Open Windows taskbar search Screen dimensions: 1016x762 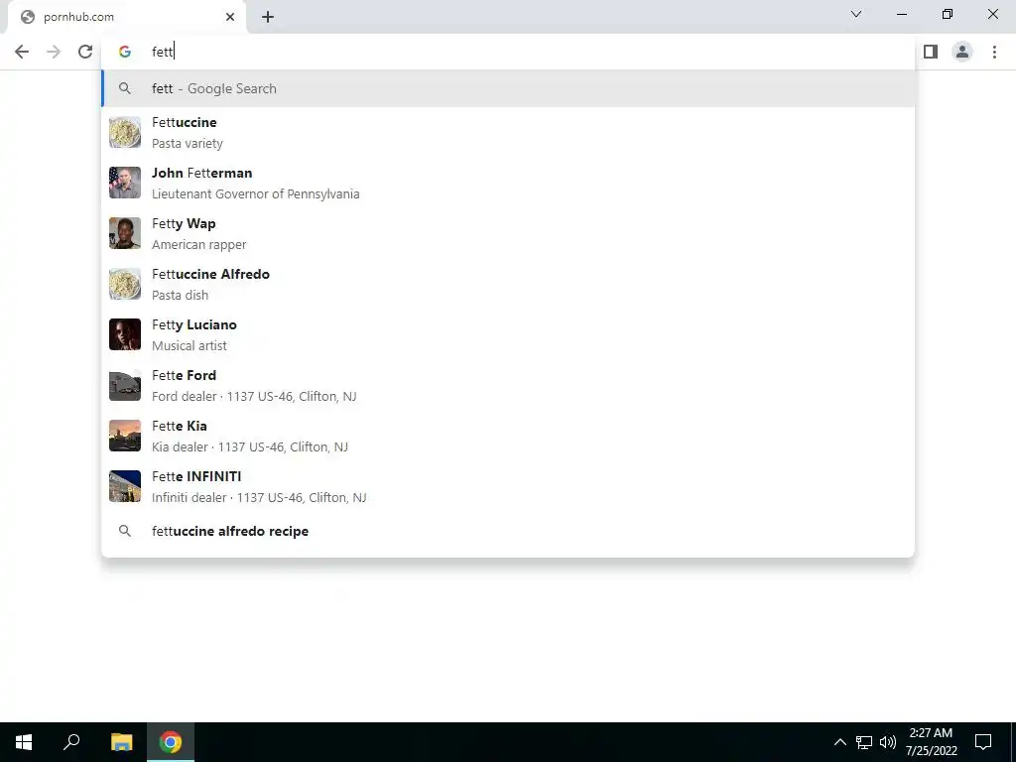click(x=71, y=742)
